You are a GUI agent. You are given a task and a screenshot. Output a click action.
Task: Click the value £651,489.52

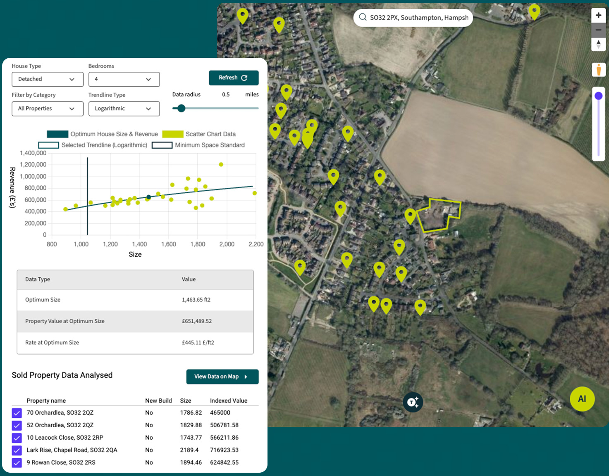[x=197, y=321]
